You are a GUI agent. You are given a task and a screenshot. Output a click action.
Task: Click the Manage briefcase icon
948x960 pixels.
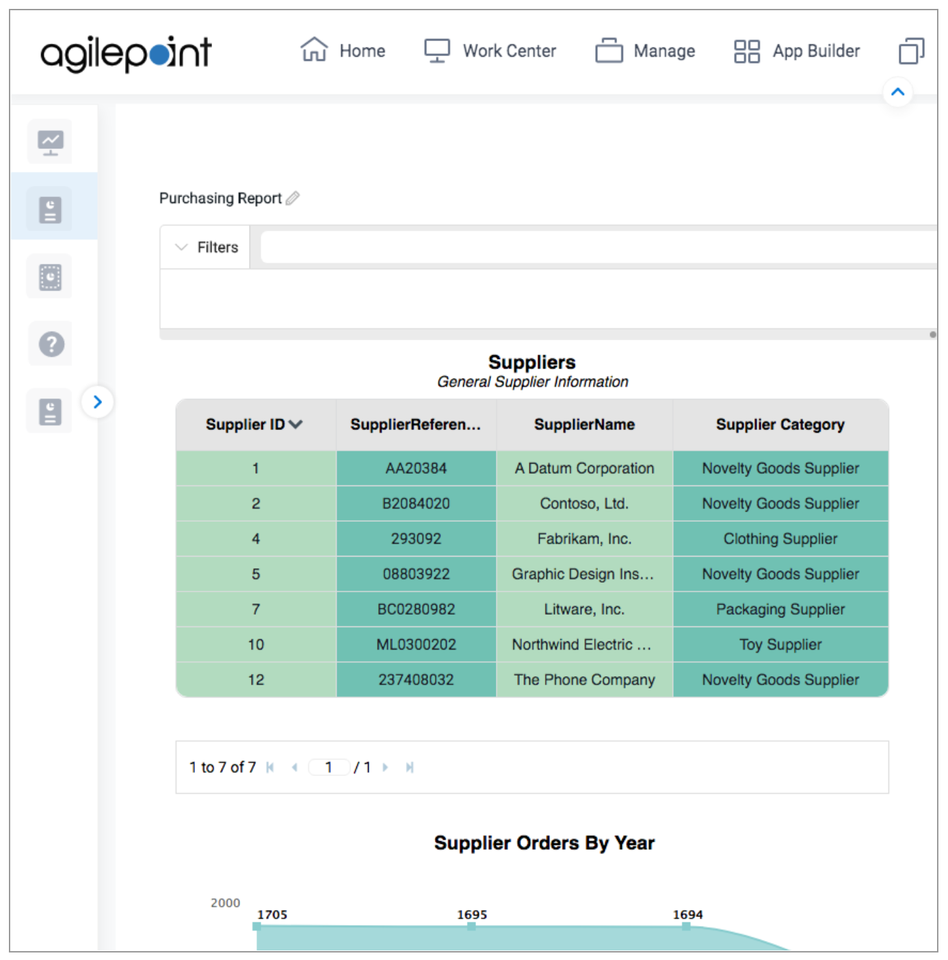tap(609, 51)
